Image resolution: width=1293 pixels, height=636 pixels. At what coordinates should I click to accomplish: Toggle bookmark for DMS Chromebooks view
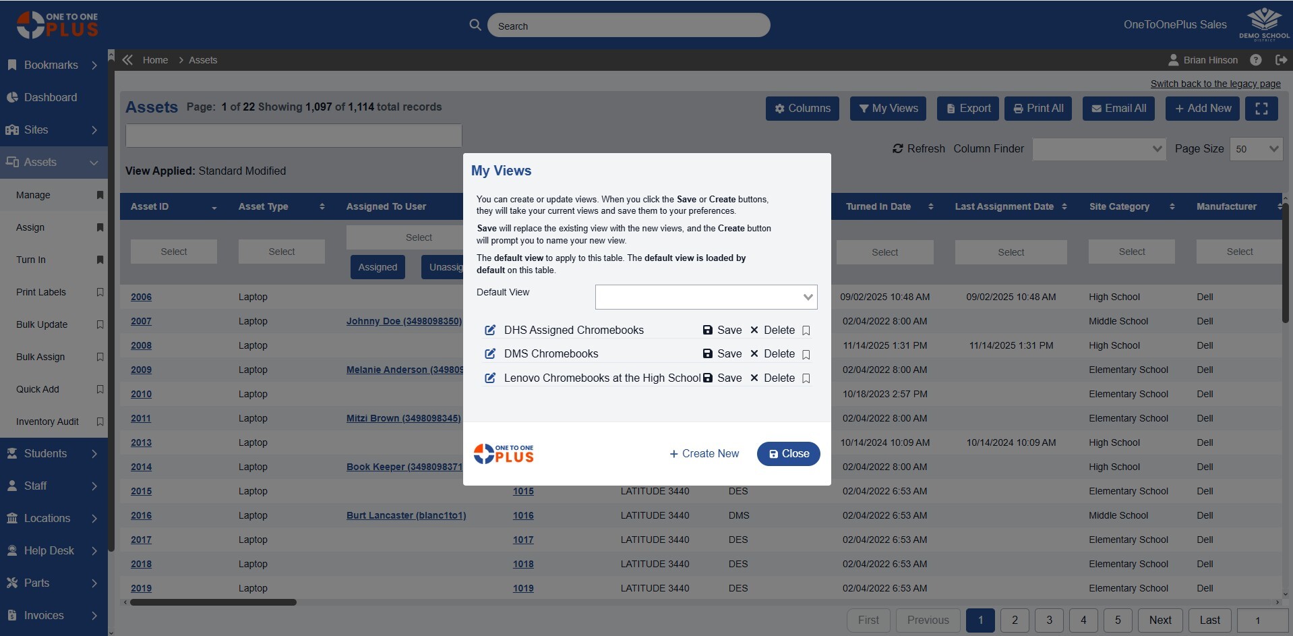pyautogui.click(x=806, y=354)
